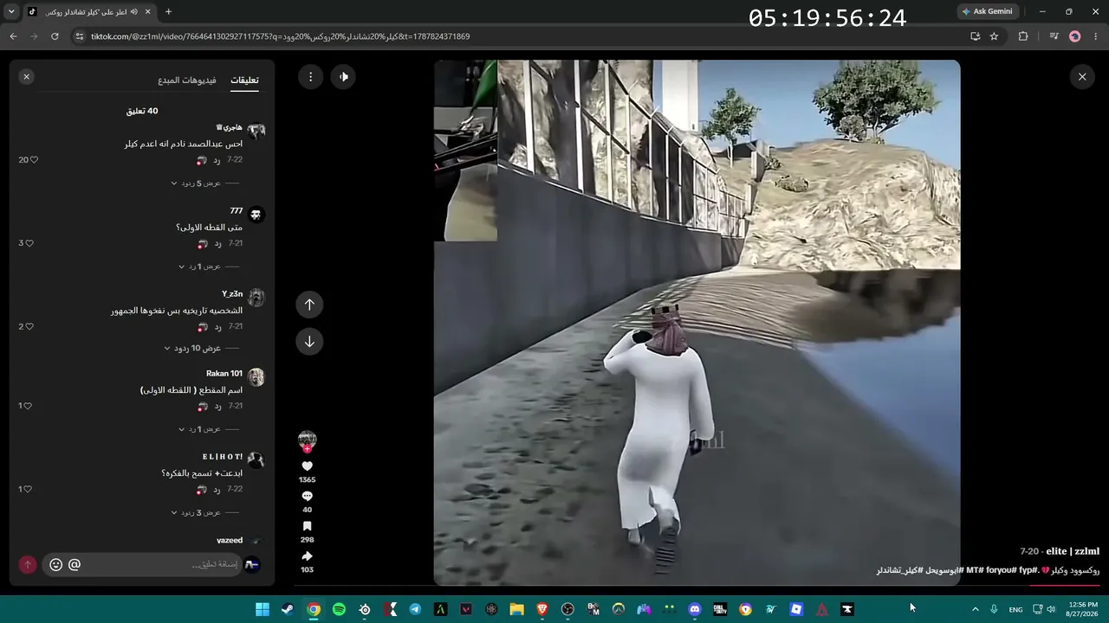Bookmark the video to favorites

[307, 526]
